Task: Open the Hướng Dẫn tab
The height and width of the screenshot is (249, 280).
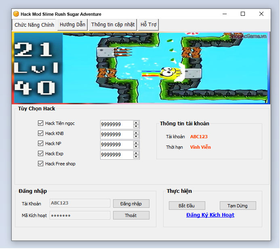Action: pos(72,25)
